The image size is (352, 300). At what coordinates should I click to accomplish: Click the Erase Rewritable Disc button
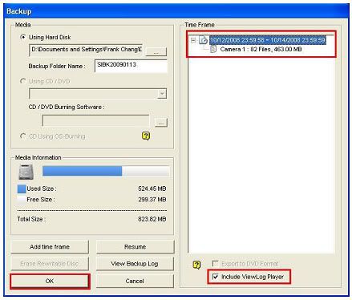[50, 264]
